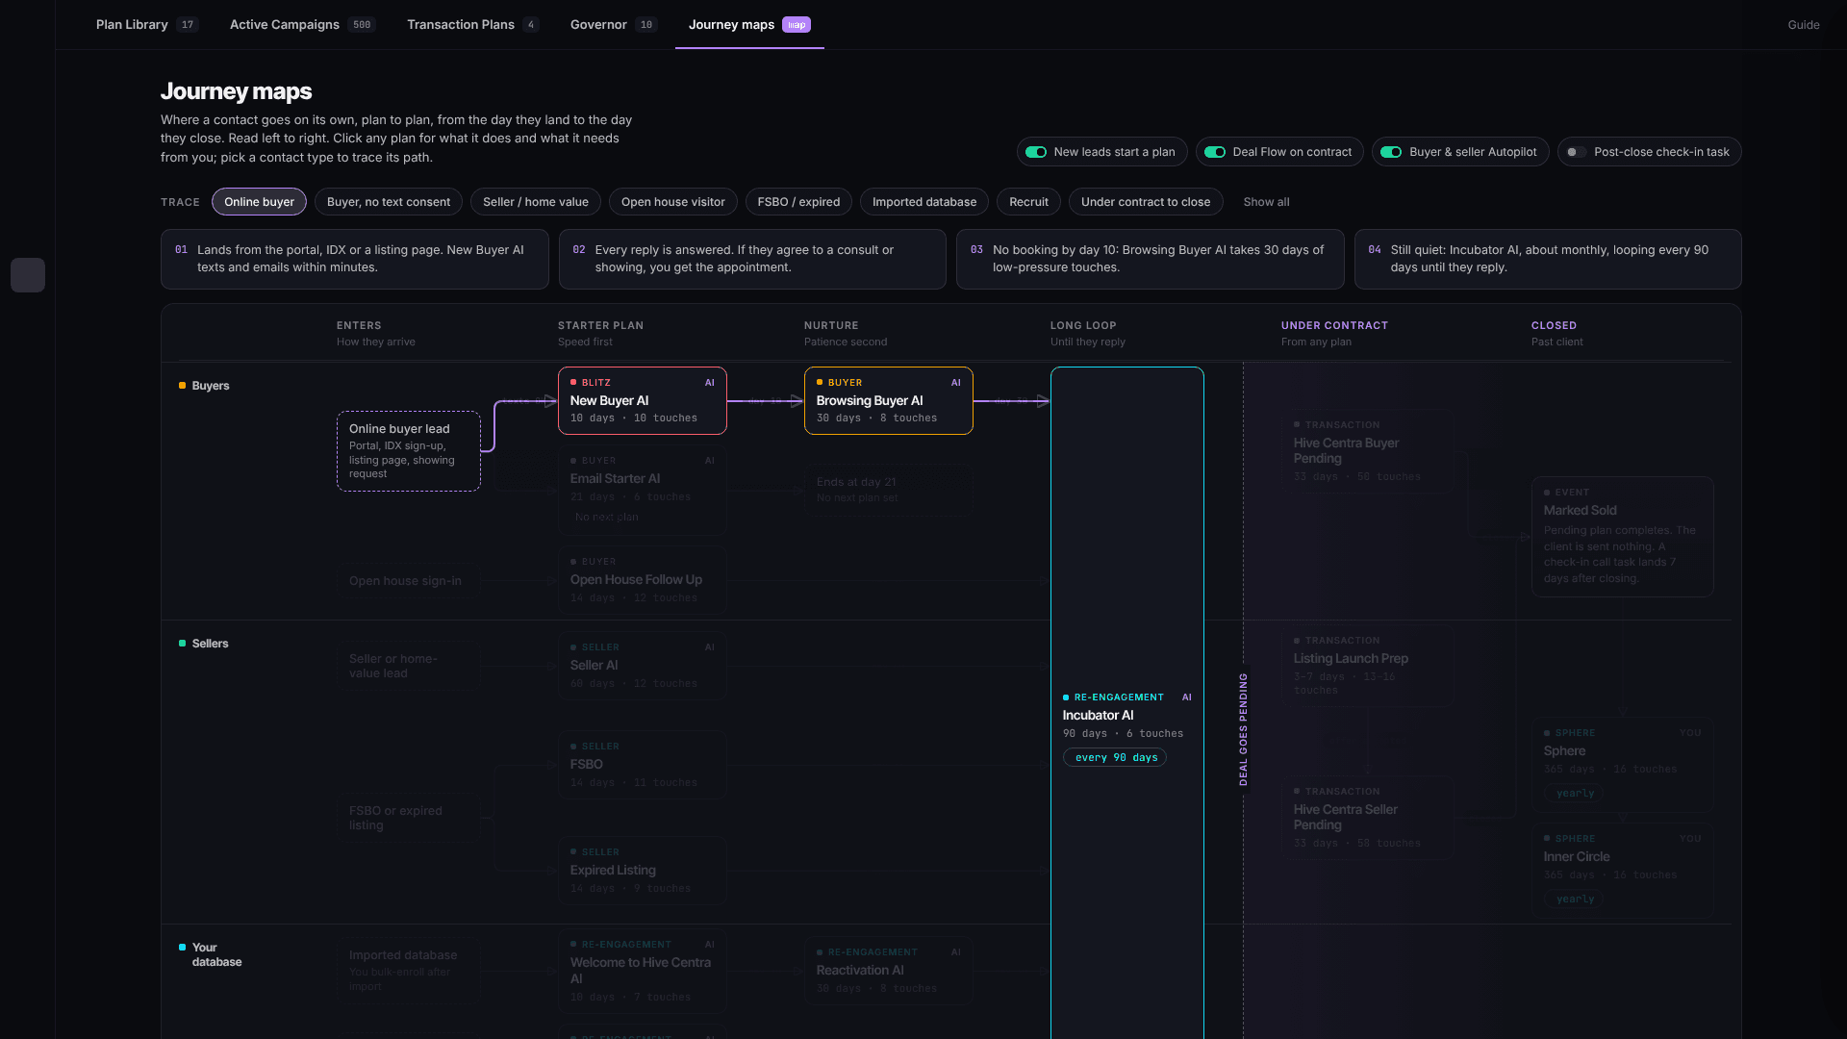Open the New Buyer AI plan card
Viewport: 1847px width, 1039px height.
643,400
